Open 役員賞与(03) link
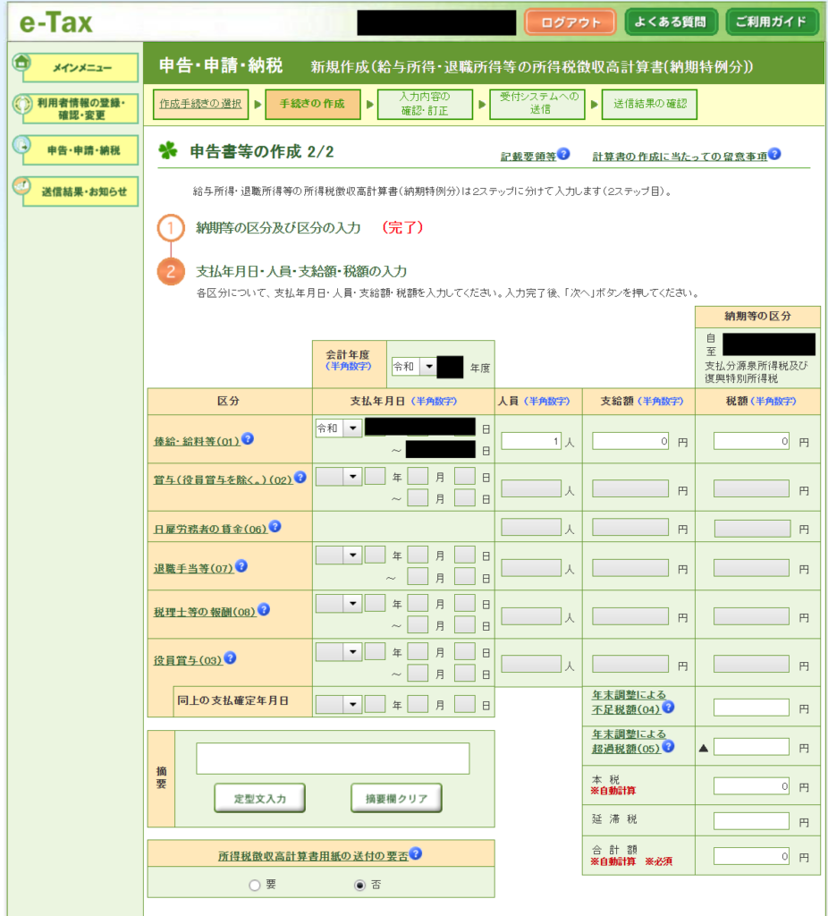The image size is (828, 916). click(188, 660)
